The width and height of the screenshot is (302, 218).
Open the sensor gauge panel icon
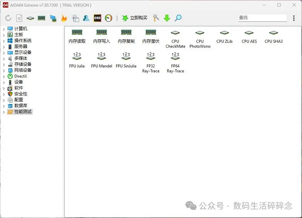pos(109,18)
